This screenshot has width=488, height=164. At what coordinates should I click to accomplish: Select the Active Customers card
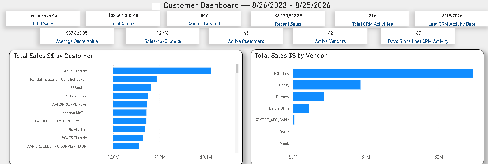pyautogui.click(x=246, y=36)
